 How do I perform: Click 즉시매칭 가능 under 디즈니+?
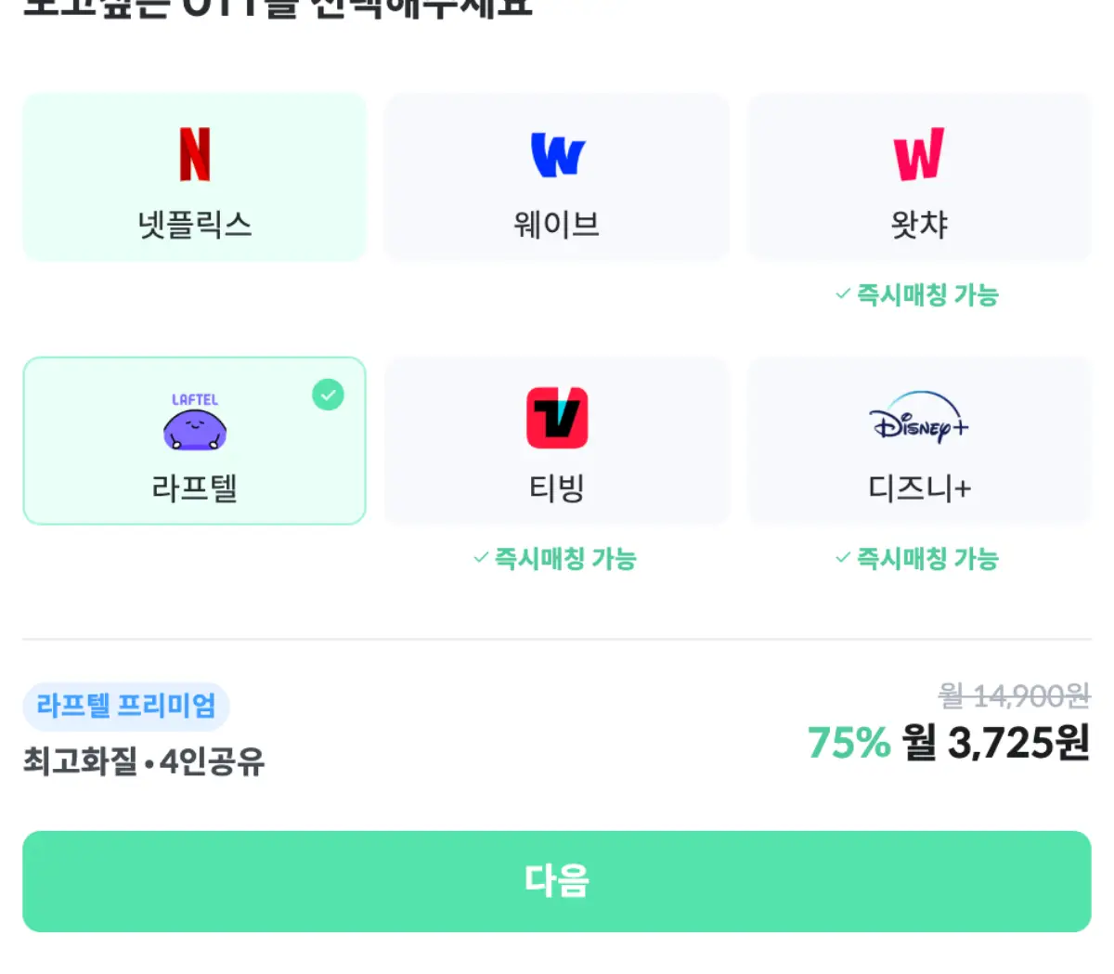pyautogui.click(x=918, y=559)
